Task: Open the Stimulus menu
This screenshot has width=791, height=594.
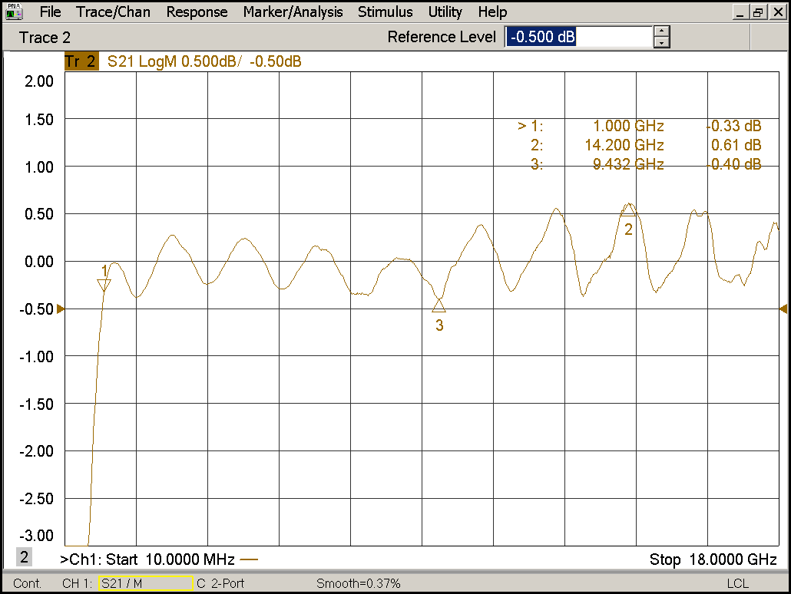Action: tap(385, 12)
